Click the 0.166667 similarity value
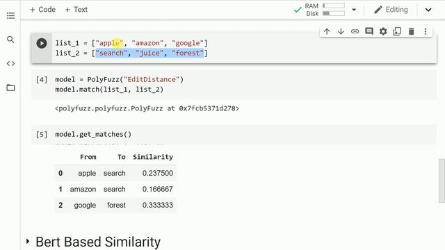The image size is (445, 250). 158,189
